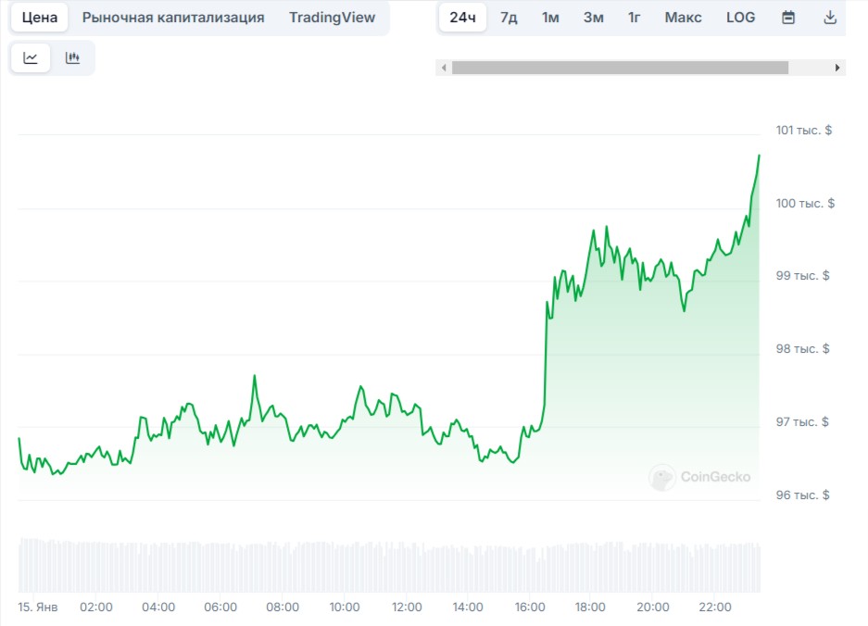This screenshot has height=626, width=868.
Task: Click the CoinGecko watermark logo
Action: pos(699,477)
